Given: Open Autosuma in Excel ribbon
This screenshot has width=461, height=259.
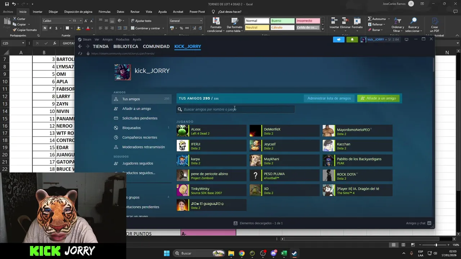Looking at the screenshot, I should pos(377,19).
